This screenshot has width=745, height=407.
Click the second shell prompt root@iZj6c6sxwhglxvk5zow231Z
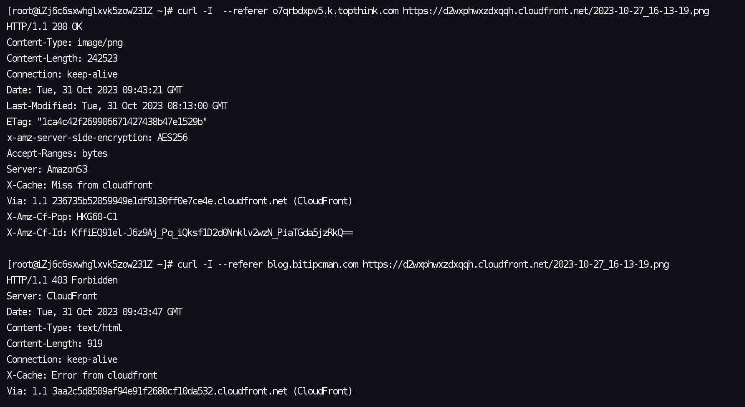coord(82,264)
